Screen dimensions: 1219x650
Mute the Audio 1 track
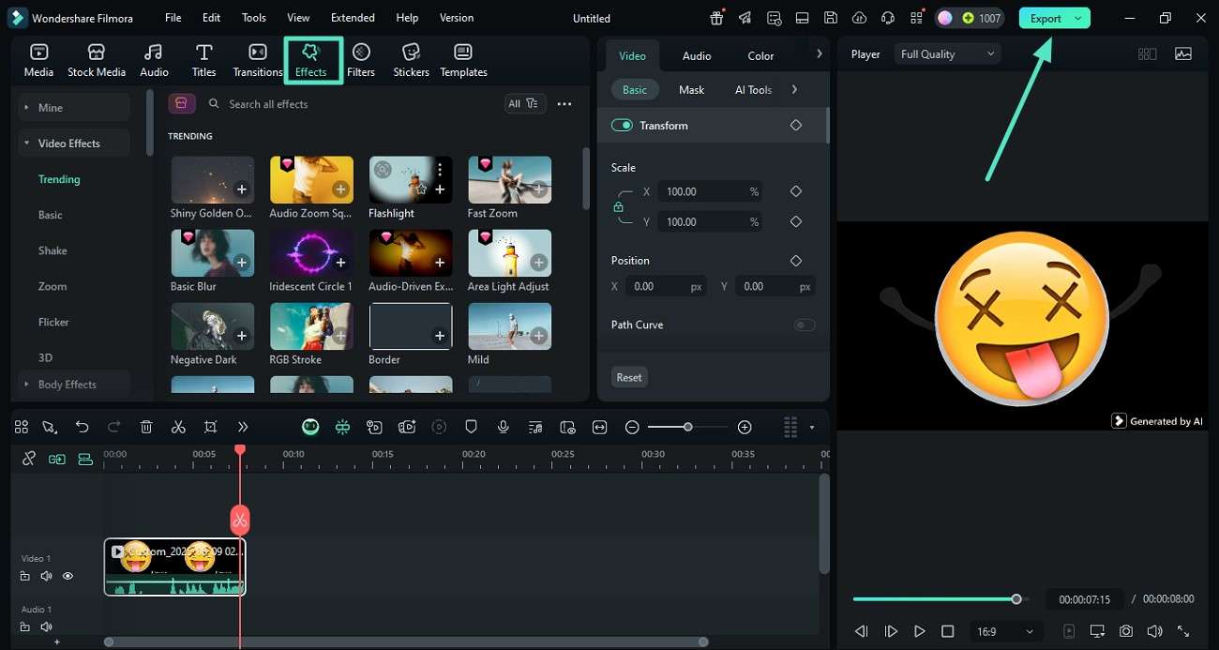(46, 627)
